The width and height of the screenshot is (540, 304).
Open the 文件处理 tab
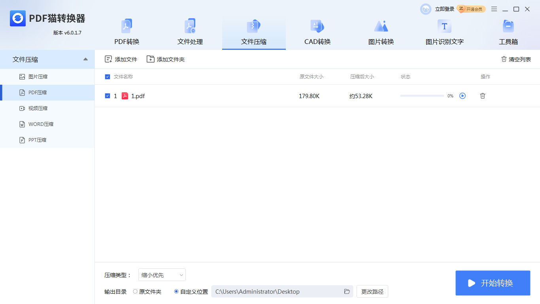190,33
